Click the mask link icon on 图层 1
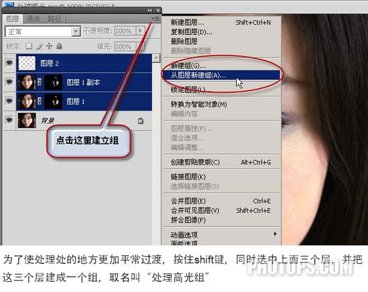Viewport: 368px width, 292px height. (39, 101)
